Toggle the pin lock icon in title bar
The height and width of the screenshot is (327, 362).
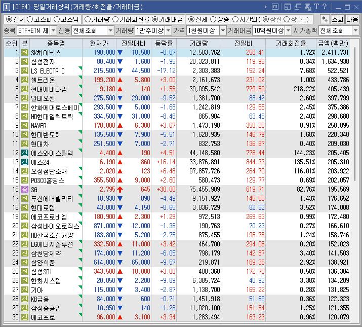coord(308,7)
